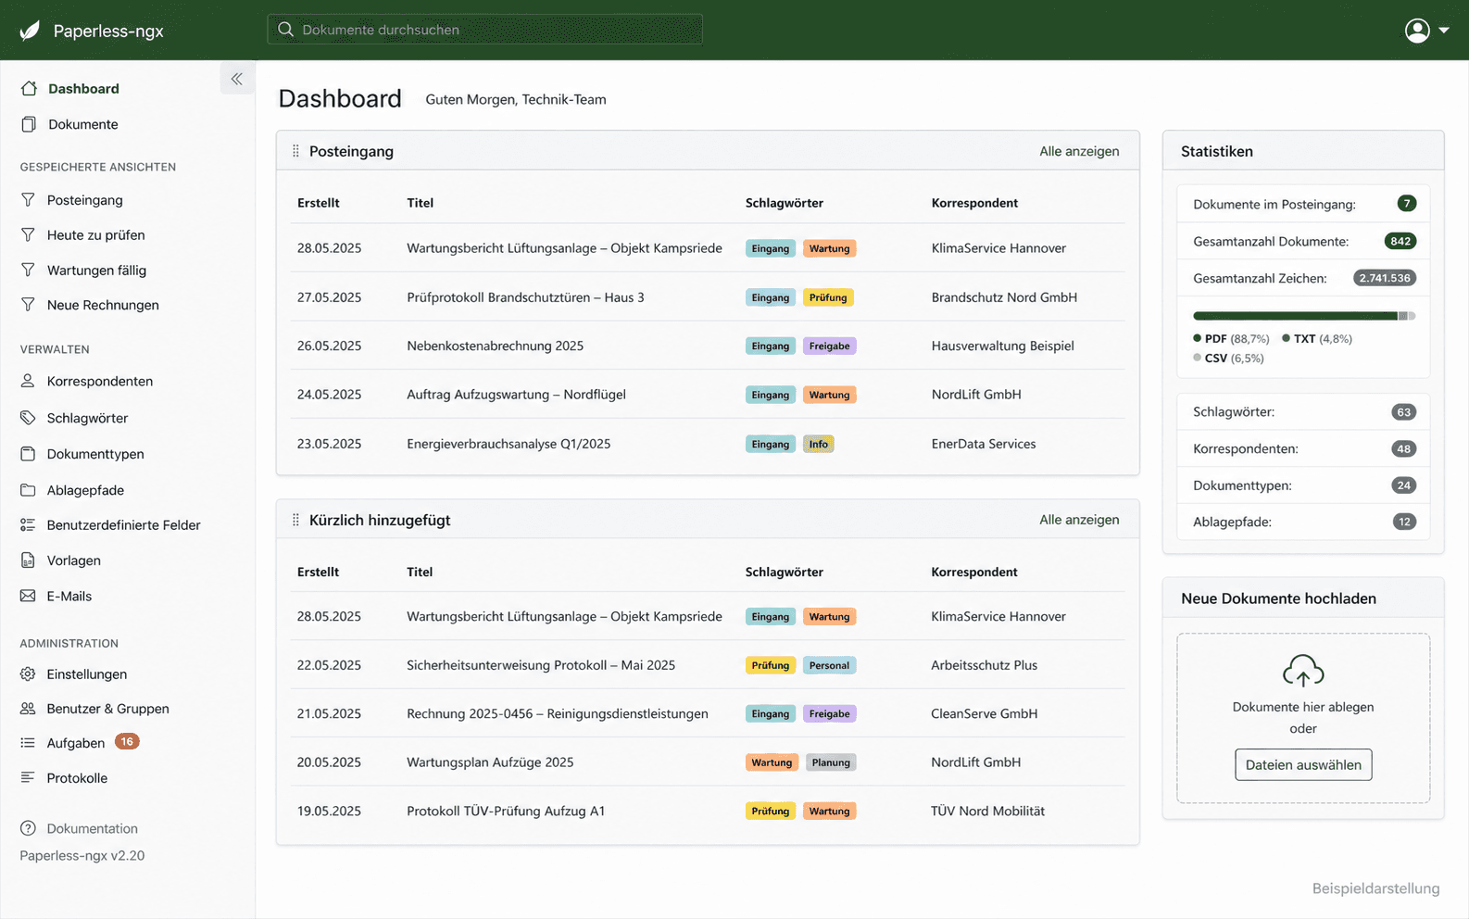1469x919 pixels.
Task: Open Dashboard in the sidebar
Action: click(83, 89)
